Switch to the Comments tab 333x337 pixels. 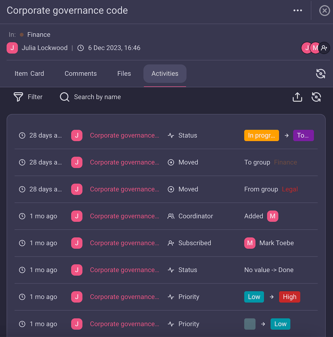click(80, 73)
